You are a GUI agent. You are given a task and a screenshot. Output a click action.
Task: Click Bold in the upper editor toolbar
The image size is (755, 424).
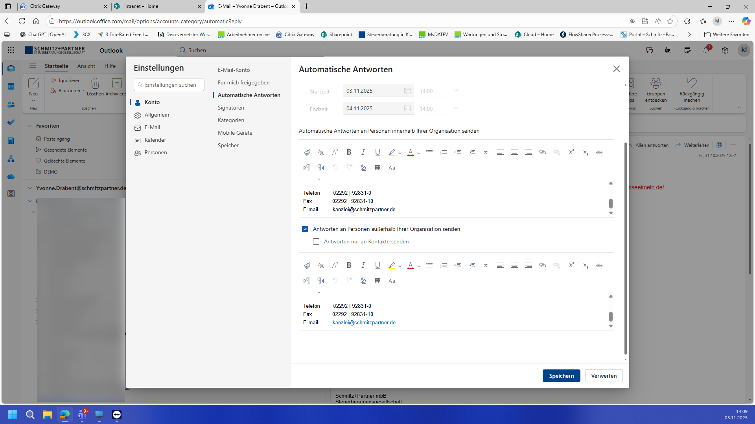(x=349, y=152)
